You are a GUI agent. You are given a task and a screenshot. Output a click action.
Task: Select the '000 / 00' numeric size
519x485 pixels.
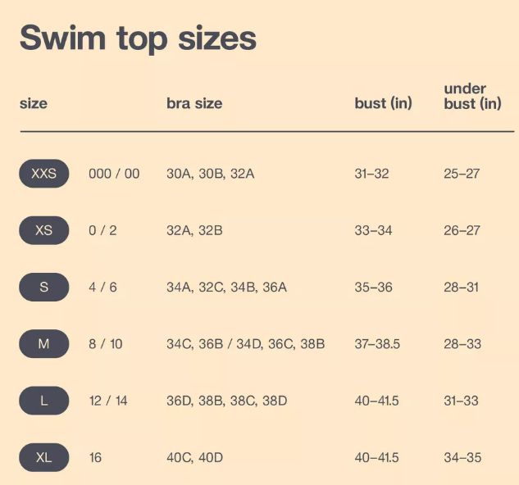point(114,174)
